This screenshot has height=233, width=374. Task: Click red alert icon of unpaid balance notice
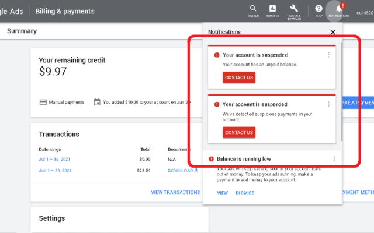click(217, 55)
